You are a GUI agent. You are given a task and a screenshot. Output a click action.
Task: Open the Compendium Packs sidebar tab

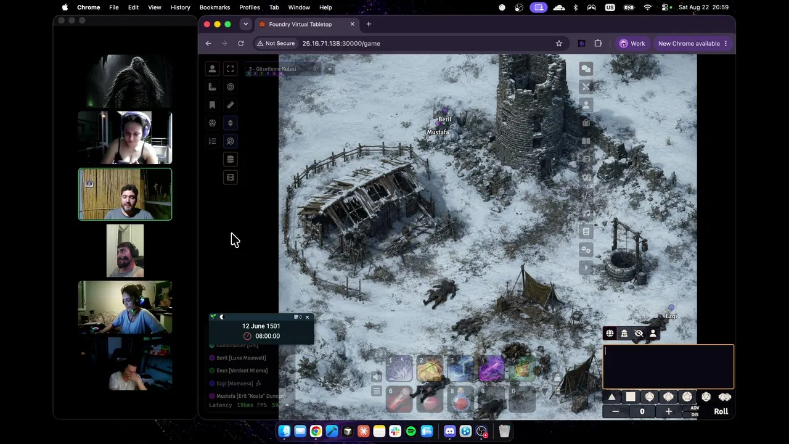586,232
